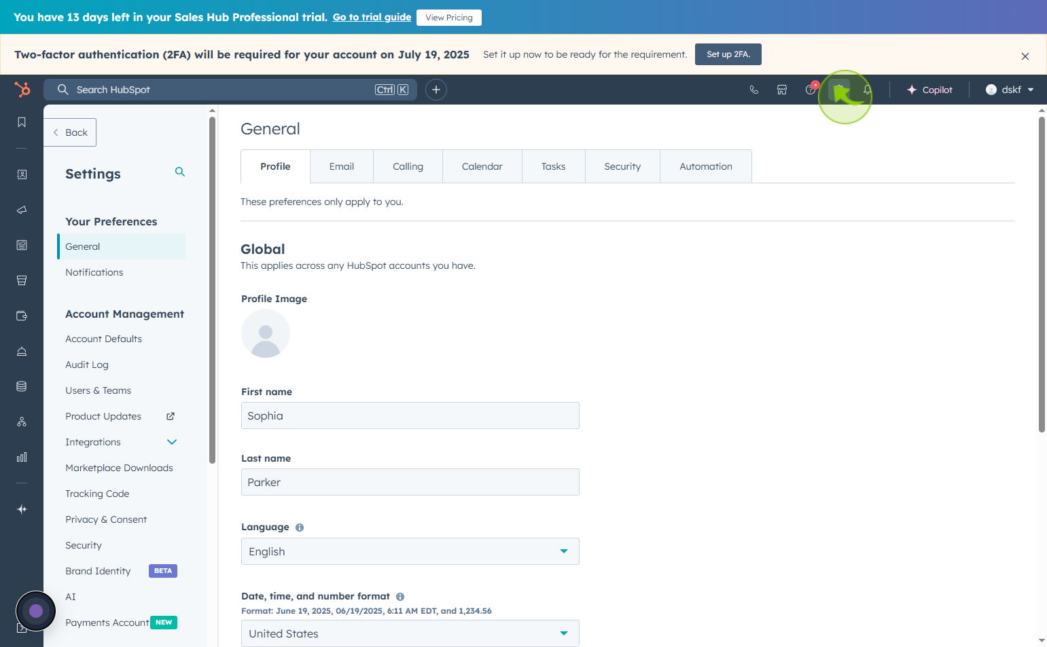Open Product Updates in sidebar
Image resolution: width=1047 pixels, height=647 pixels.
103,416
